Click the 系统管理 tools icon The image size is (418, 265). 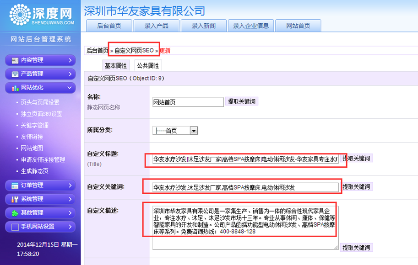(15, 199)
